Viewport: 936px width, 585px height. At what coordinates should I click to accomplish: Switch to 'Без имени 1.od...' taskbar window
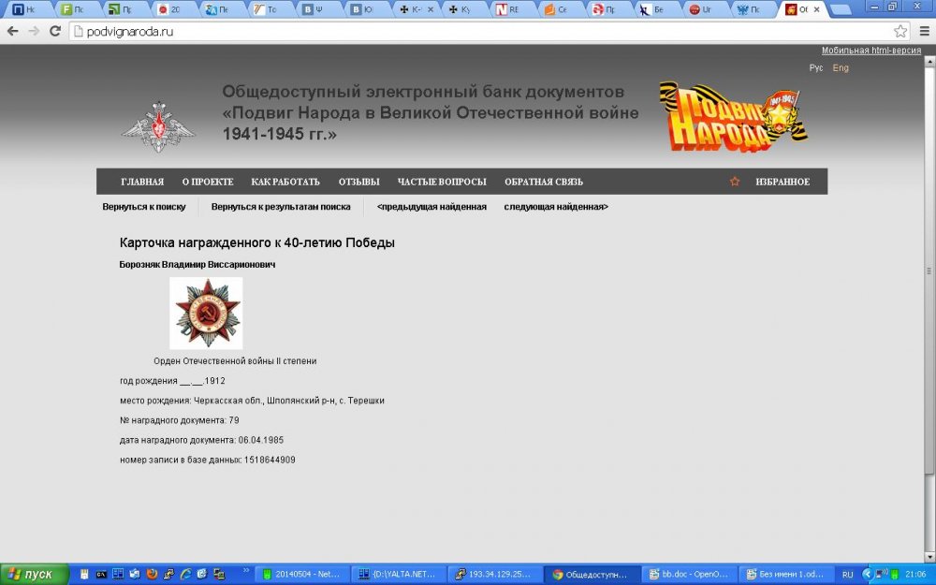pos(785,575)
